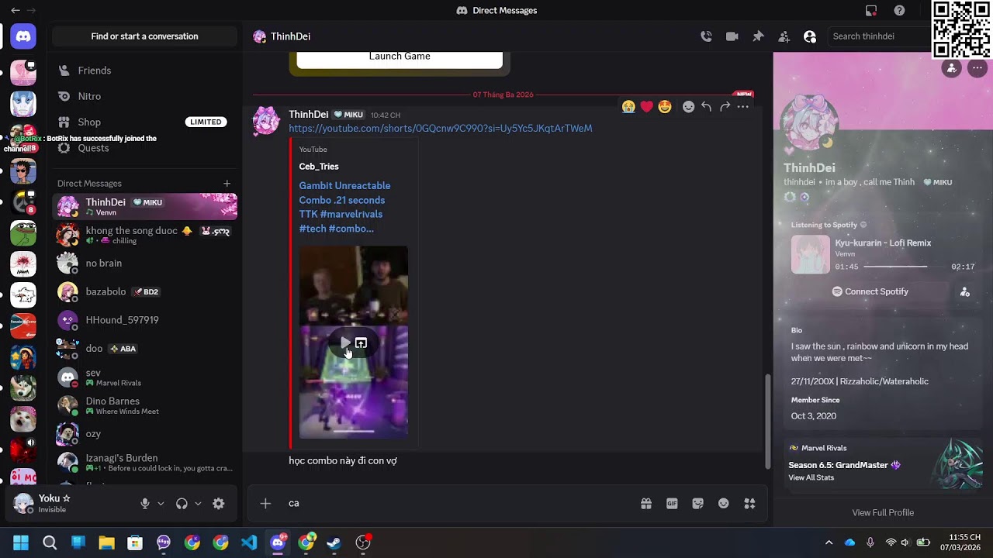Start a voice call with ThinhDei
The image size is (993, 558).
(706, 36)
